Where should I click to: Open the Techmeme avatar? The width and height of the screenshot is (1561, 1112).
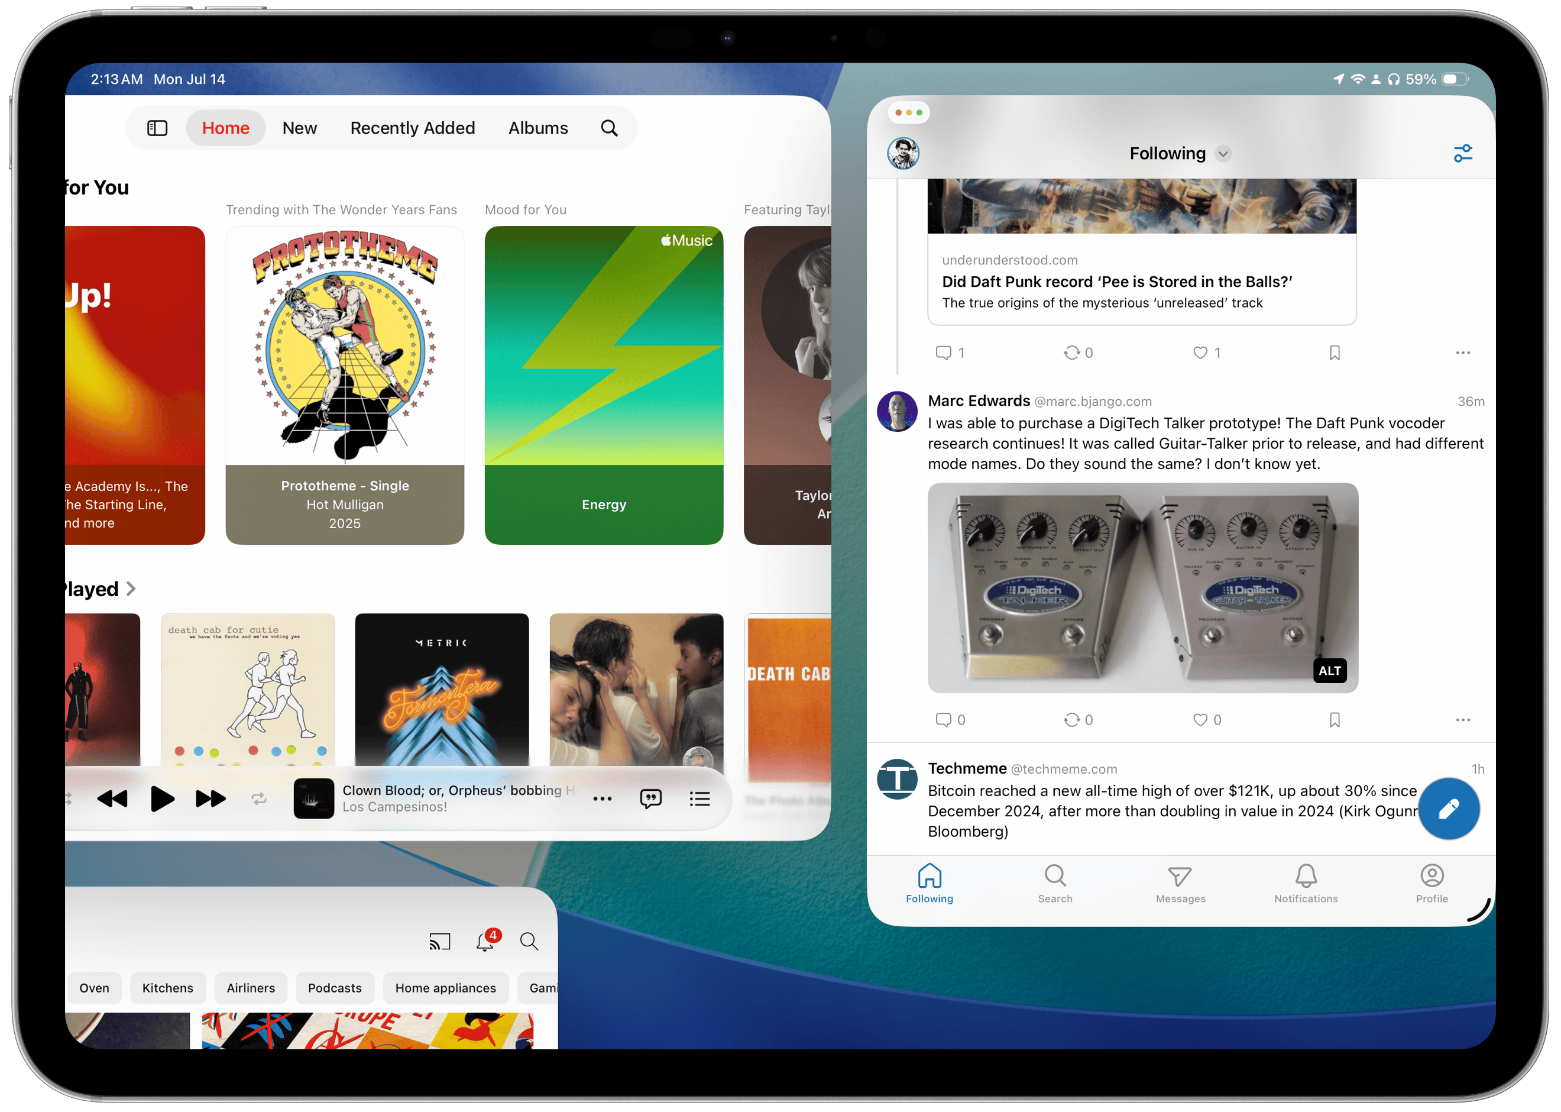[897, 779]
